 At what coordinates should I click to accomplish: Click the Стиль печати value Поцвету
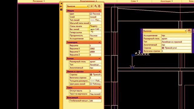click(95, 26)
